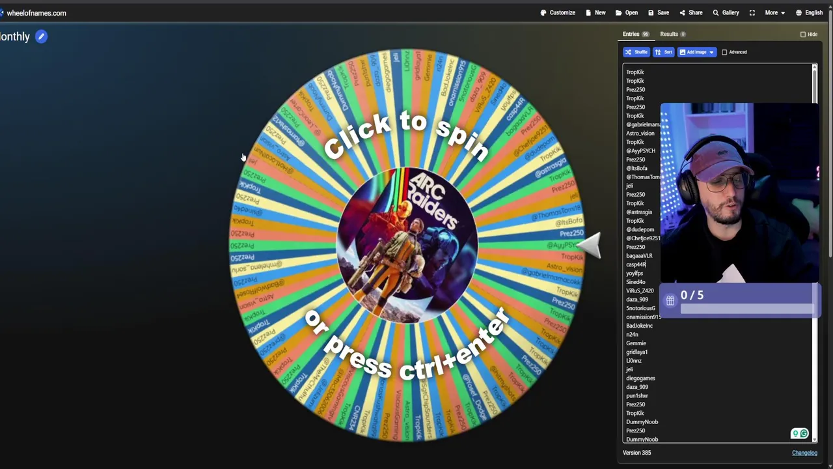Open the English language selector
The height and width of the screenshot is (469, 833).
(x=809, y=12)
